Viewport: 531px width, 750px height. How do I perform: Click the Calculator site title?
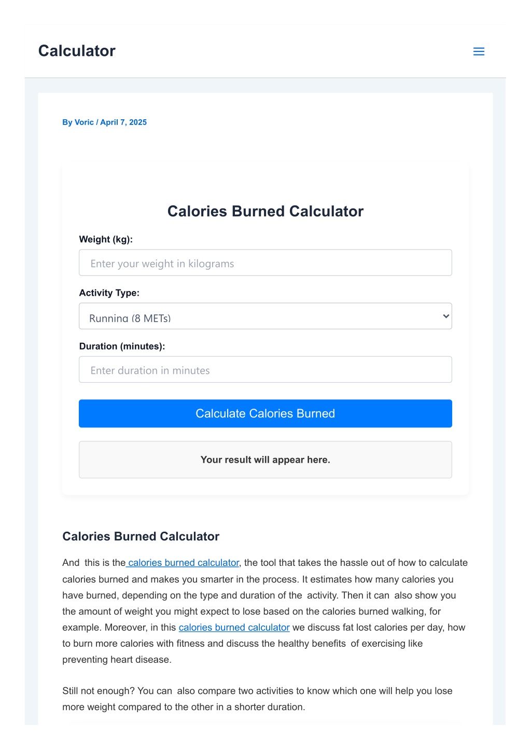[x=77, y=51]
